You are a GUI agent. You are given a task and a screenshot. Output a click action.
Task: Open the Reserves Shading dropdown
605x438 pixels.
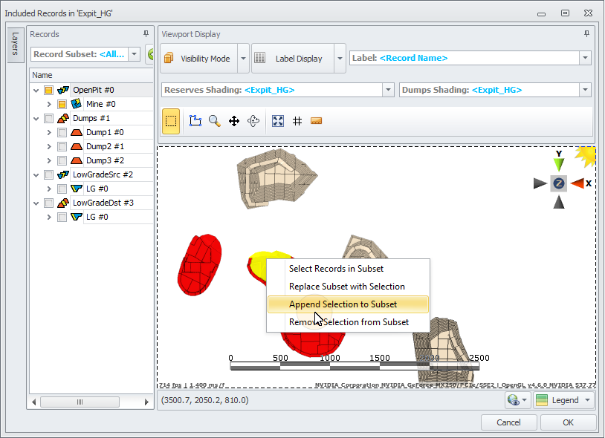[x=388, y=90]
